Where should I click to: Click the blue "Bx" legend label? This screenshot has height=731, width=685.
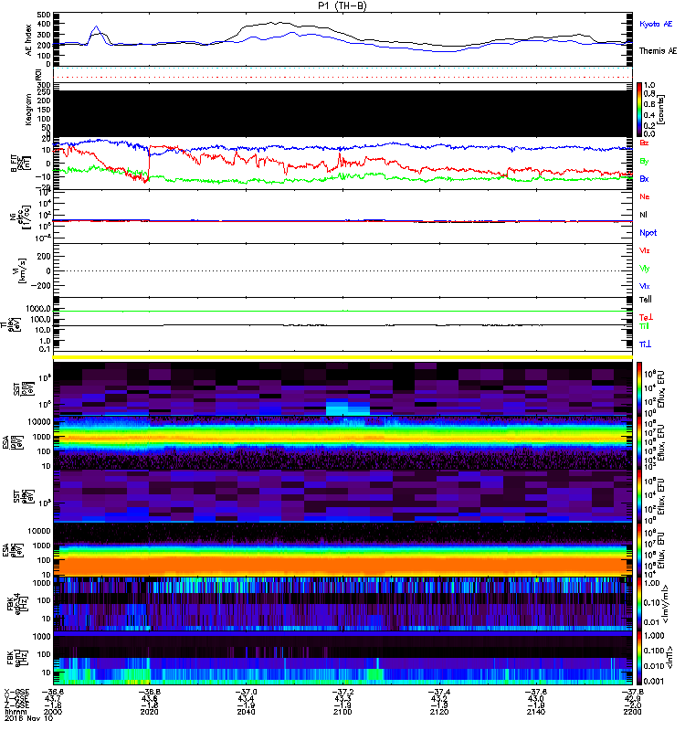[x=644, y=178]
